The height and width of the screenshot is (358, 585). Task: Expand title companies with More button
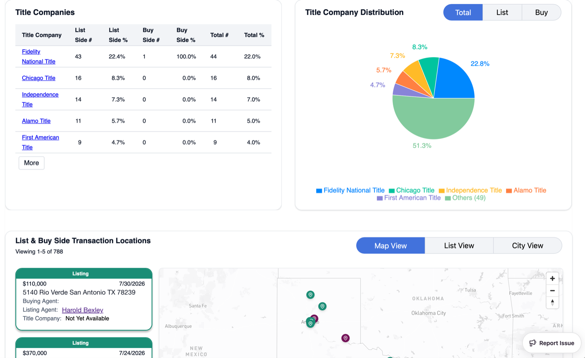coord(31,163)
